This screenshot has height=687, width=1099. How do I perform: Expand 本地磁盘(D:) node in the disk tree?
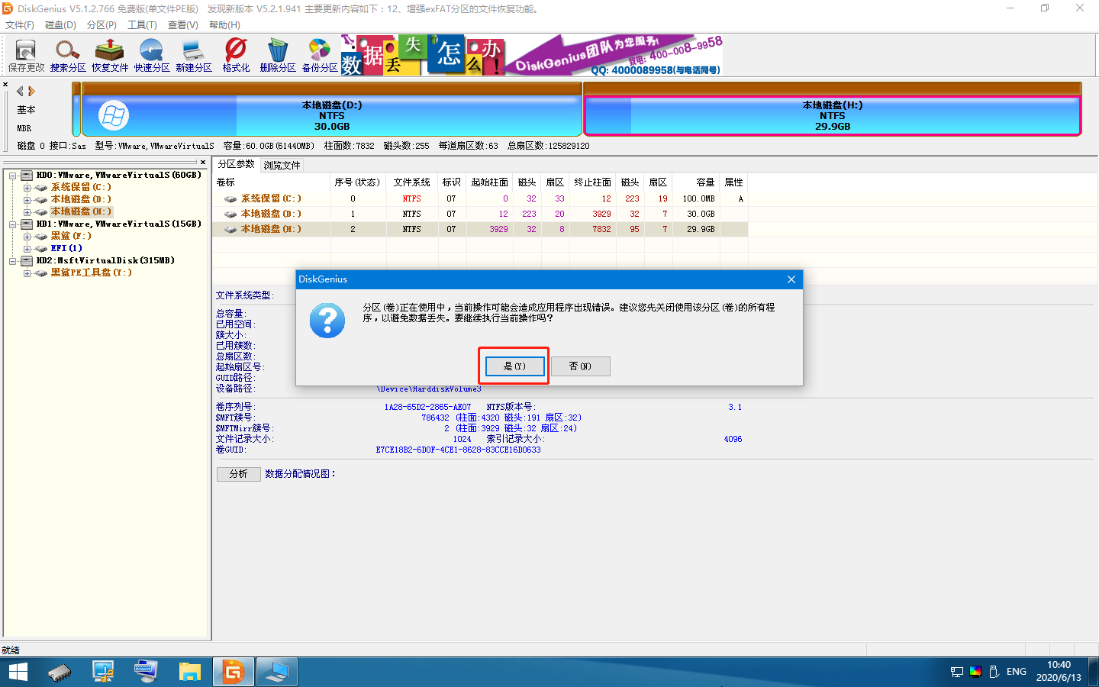(27, 200)
